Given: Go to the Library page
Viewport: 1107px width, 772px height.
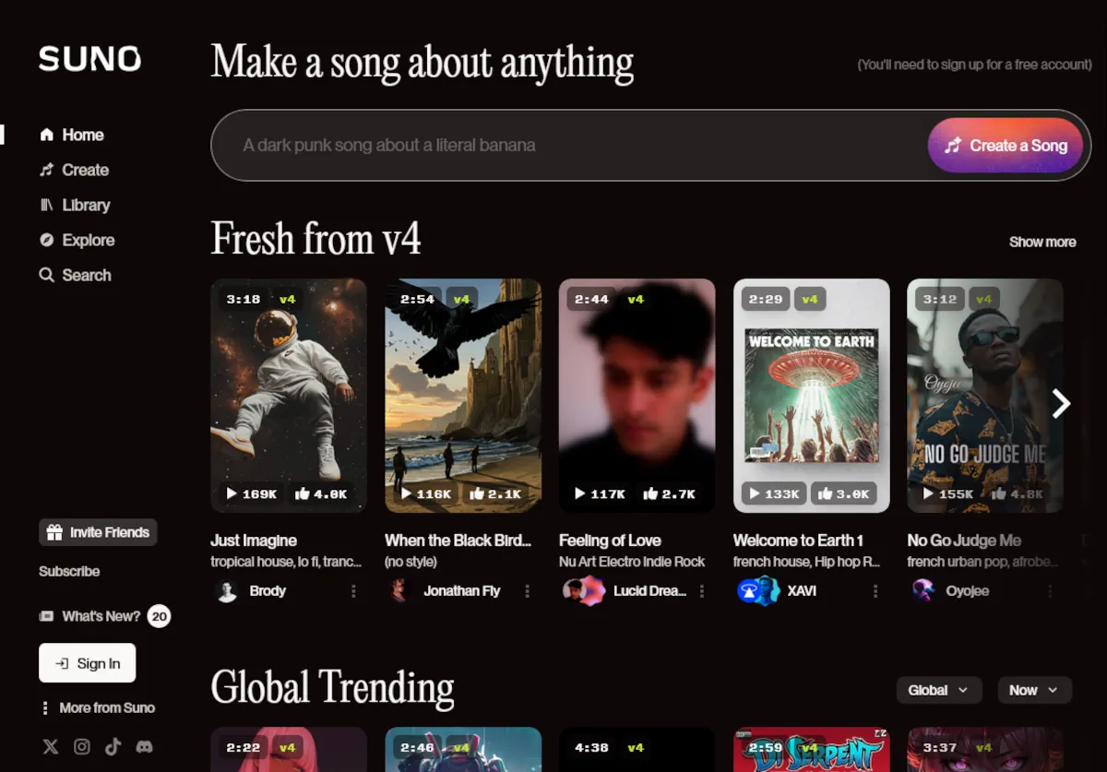Looking at the screenshot, I should [x=85, y=205].
